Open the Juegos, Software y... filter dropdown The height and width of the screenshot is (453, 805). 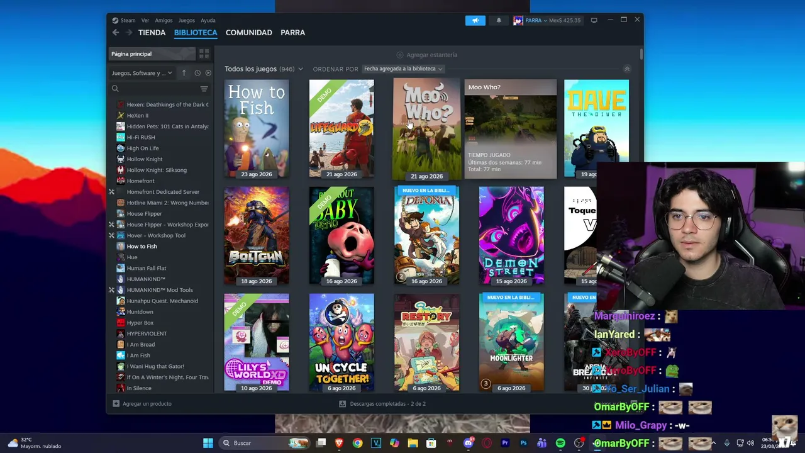[142, 73]
